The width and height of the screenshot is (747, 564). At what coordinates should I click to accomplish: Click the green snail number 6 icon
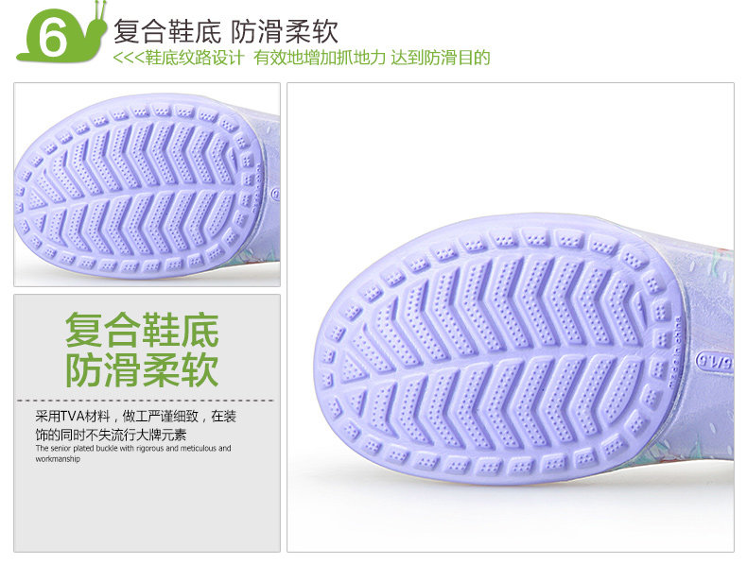click(61, 33)
